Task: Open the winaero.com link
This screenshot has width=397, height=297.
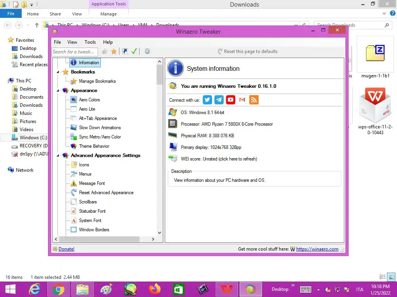Action: click(317, 249)
